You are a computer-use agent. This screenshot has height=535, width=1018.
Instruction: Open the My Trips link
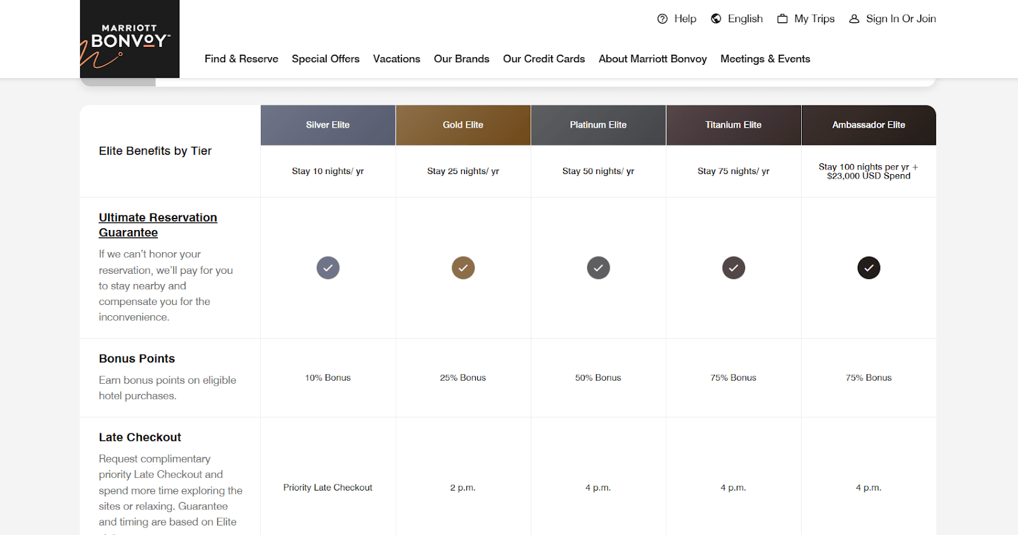[814, 19]
